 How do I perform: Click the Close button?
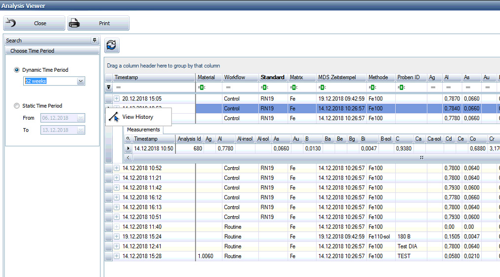click(34, 23)
